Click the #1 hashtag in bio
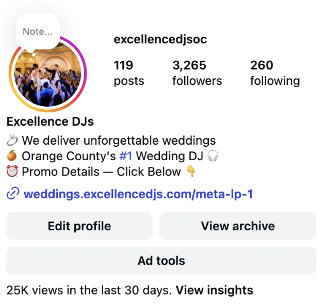 126,156
